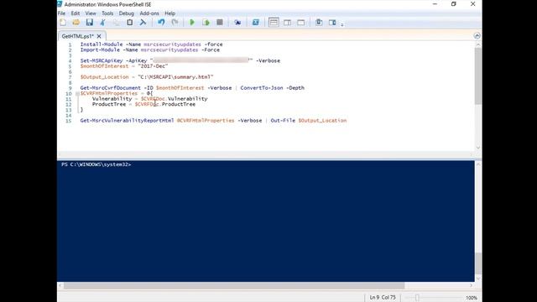Open the Edit menu
Screen dimensions: 537x302
tap(76, 13)
